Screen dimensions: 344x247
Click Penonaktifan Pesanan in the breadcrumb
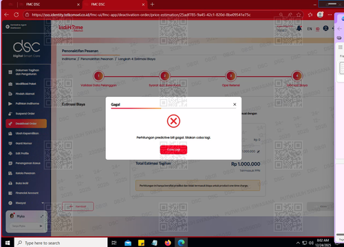point(97,59)
